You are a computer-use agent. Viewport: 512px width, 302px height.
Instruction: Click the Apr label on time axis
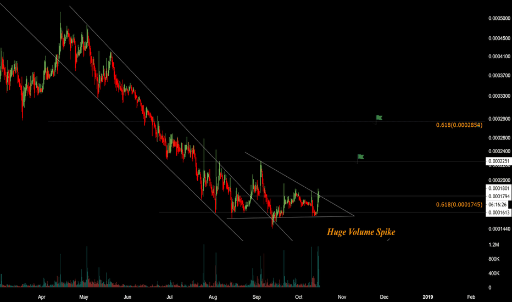click(x=41, y=297)
